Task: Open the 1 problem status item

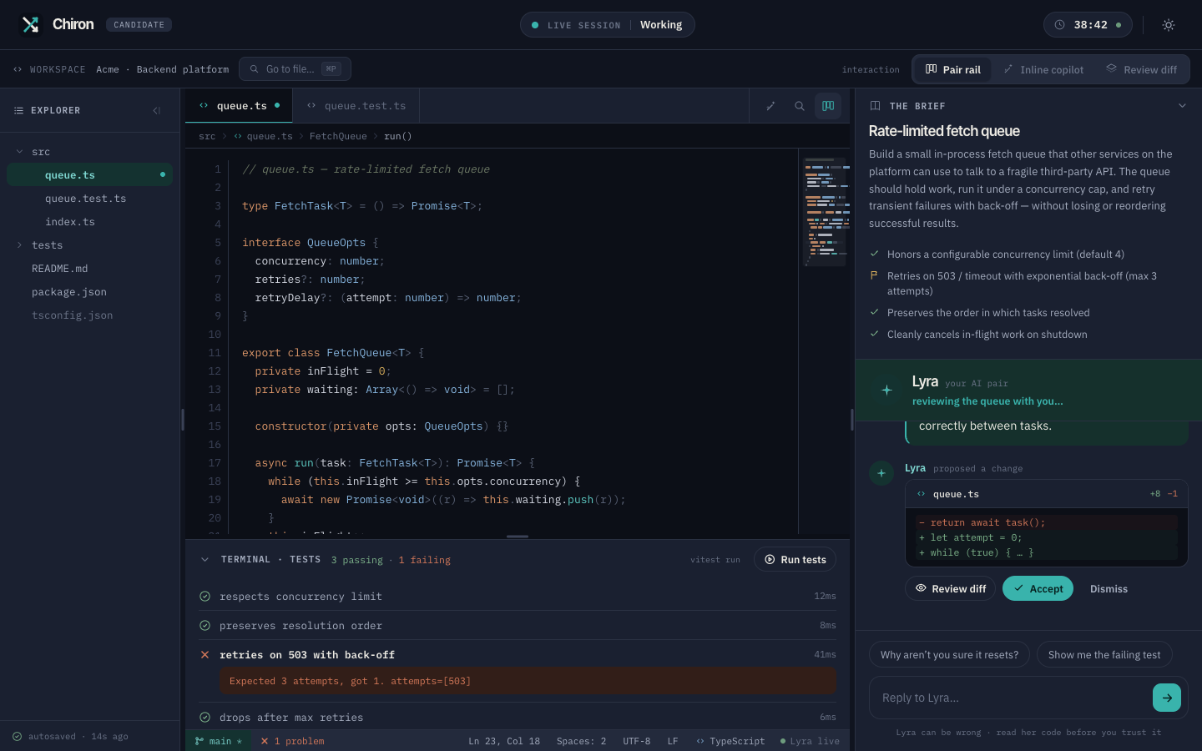Action: [x=292, y=741]
